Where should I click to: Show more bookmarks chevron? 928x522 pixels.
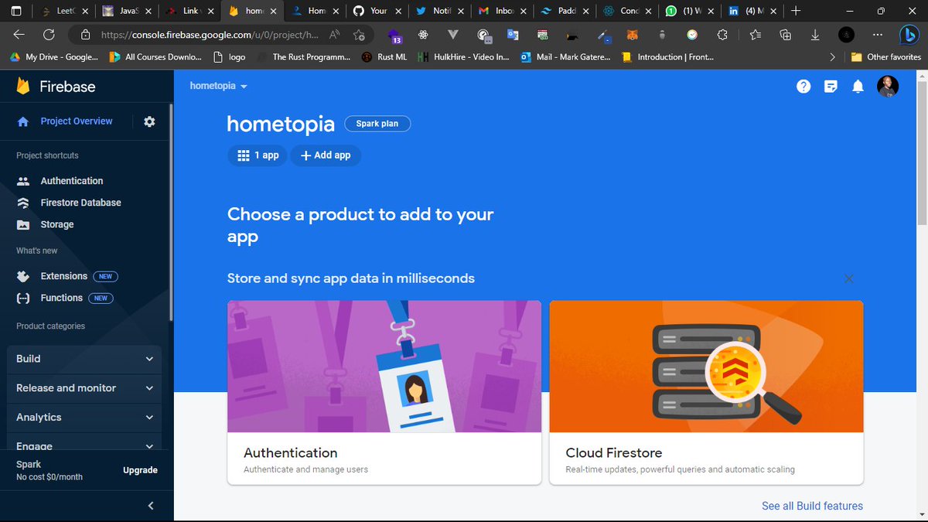[832, 57]
